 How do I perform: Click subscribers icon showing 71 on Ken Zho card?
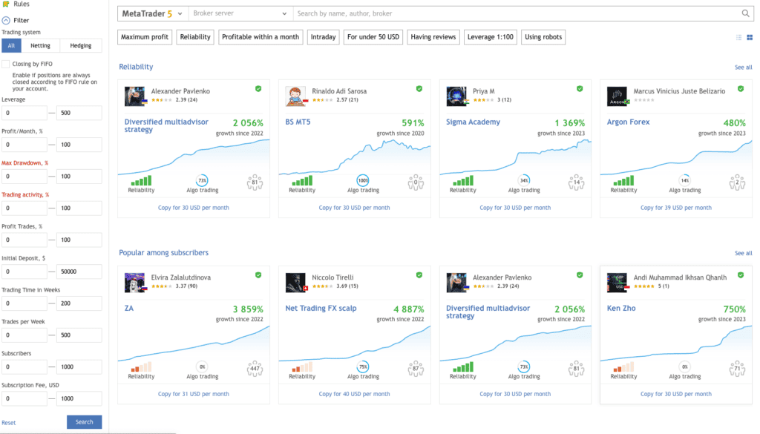[737, 369]
